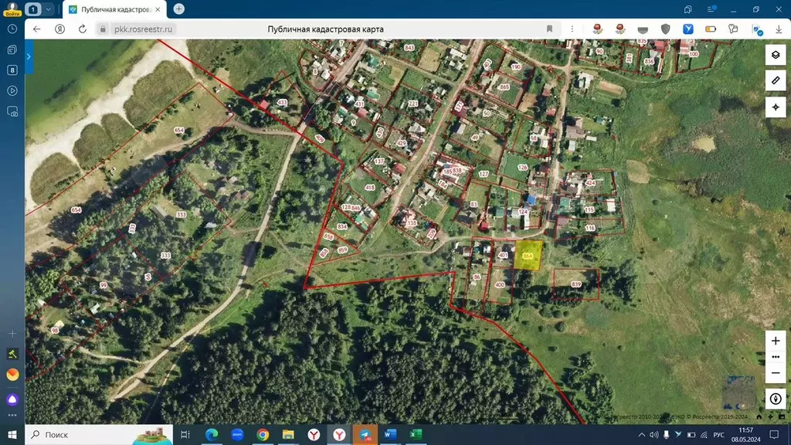Click the locate-me crosshair icon

pyautogui.click(x=776, y=107)
